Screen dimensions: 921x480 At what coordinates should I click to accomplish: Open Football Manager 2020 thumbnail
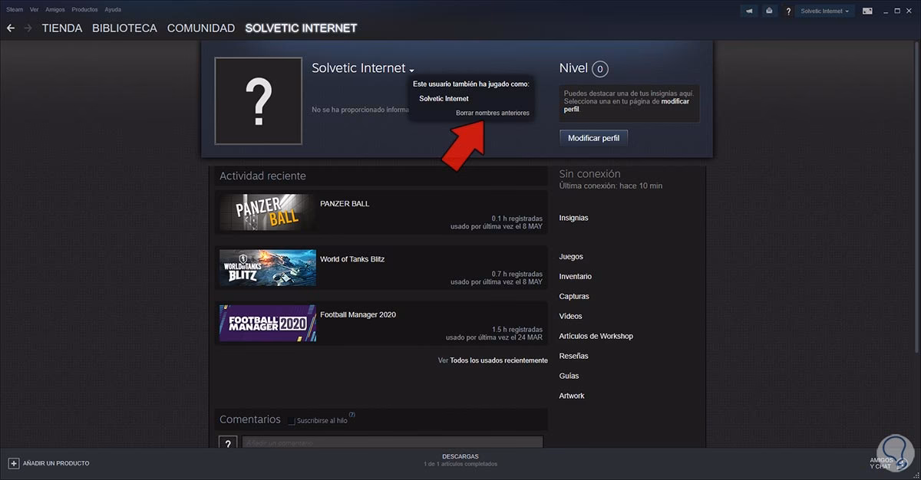point(268,323)
